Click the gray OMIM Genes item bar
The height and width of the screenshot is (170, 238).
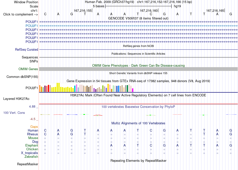point(138,69)
